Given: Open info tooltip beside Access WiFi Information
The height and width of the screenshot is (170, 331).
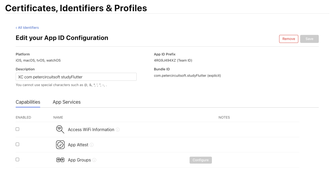Looking at the screenshot, I should coord(118,130).
